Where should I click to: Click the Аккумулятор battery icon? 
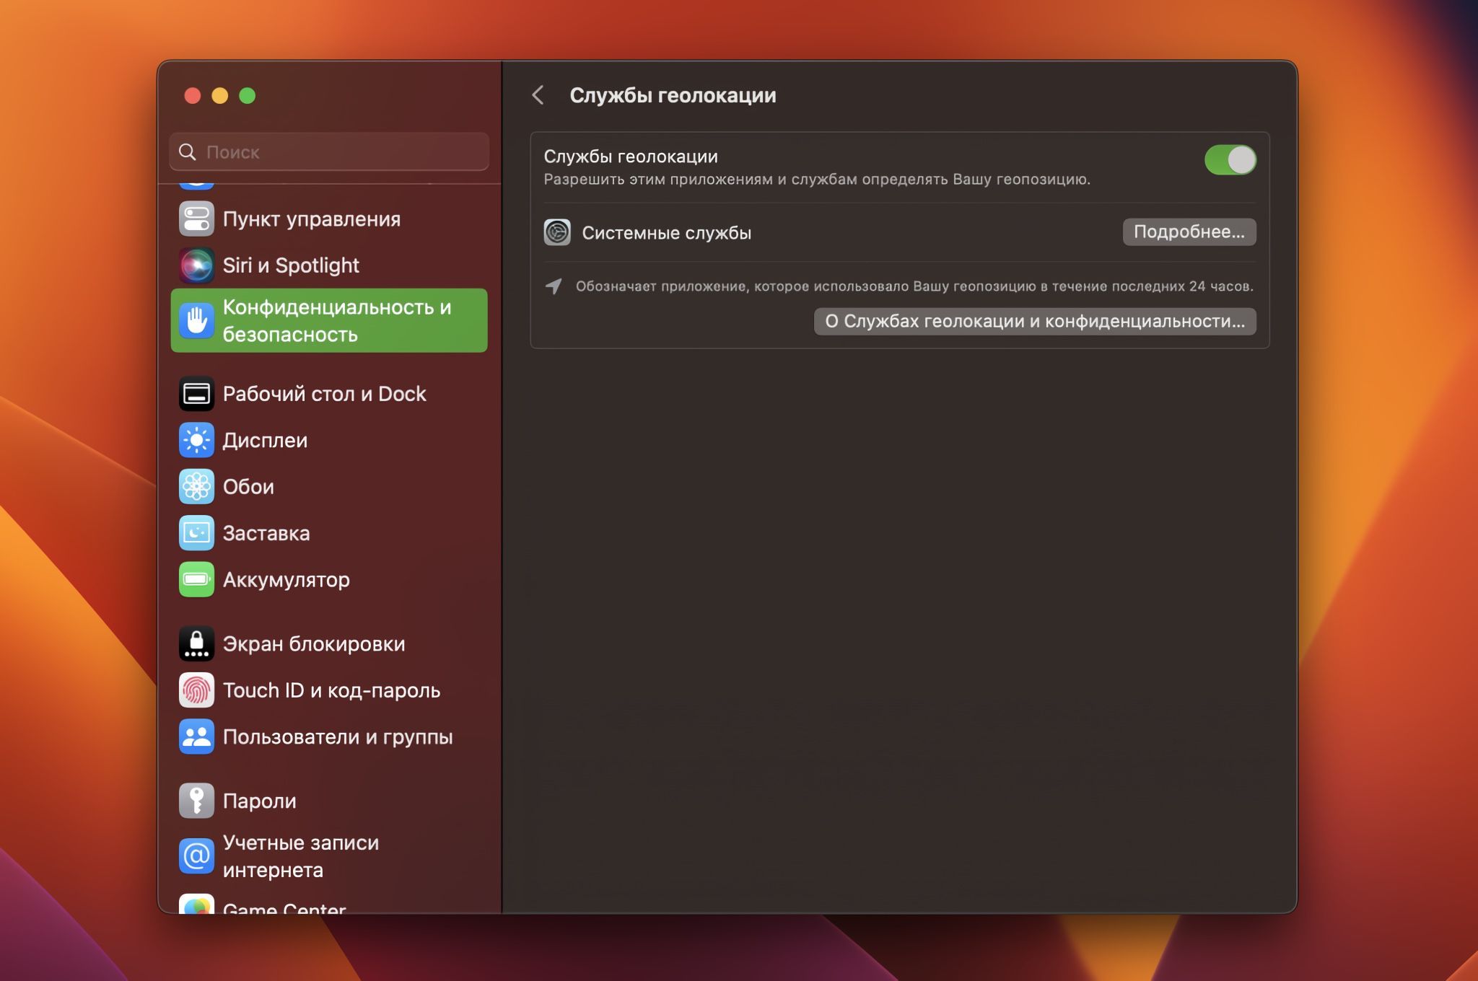point(196,579)
